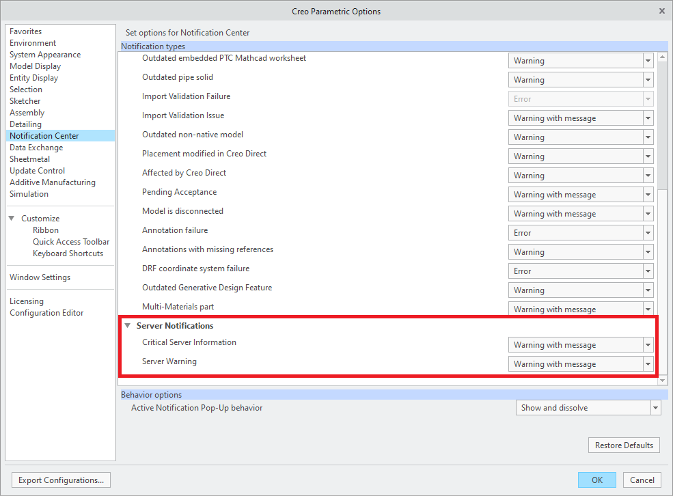Open Assembly options page
The height and width of the screenshot is (496, 673).
[x=27, y=113]
